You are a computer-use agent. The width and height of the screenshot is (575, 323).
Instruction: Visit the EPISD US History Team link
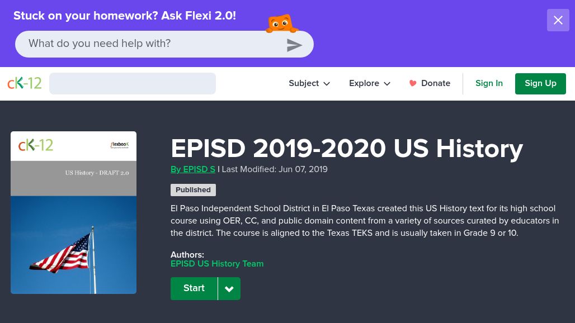(x=217, y=264)
